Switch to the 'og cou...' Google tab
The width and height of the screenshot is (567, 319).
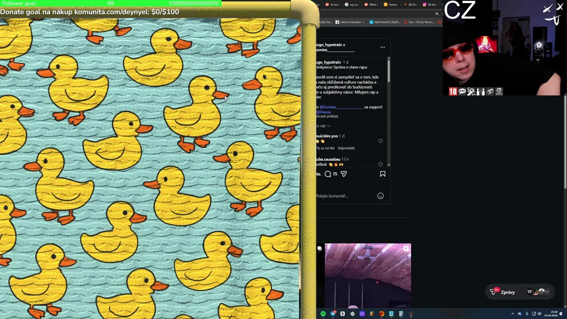[352, 4]
